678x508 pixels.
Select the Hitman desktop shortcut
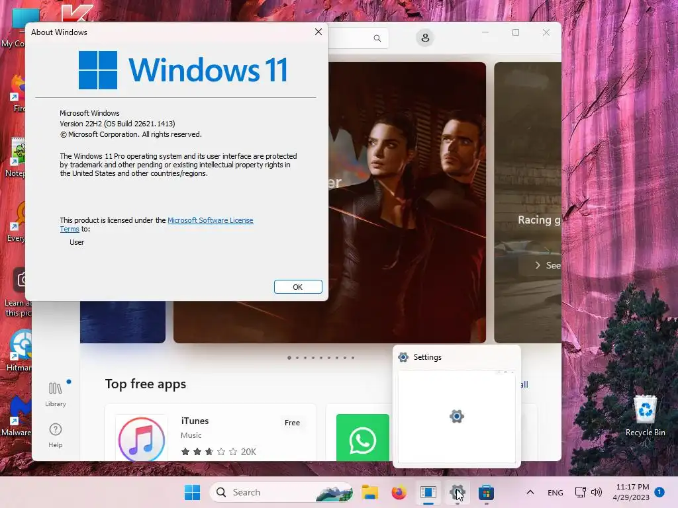tap(17, 350)
